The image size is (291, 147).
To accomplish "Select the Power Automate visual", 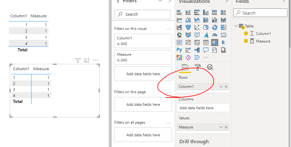I will point(197,58).
